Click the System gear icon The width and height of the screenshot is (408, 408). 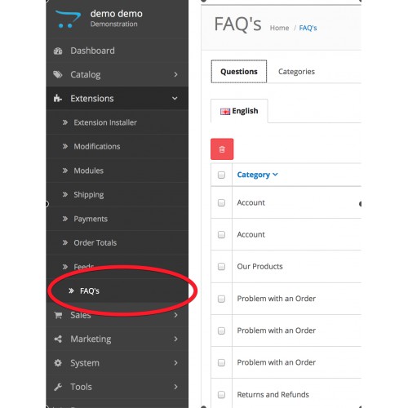click(x=58, y=363)
